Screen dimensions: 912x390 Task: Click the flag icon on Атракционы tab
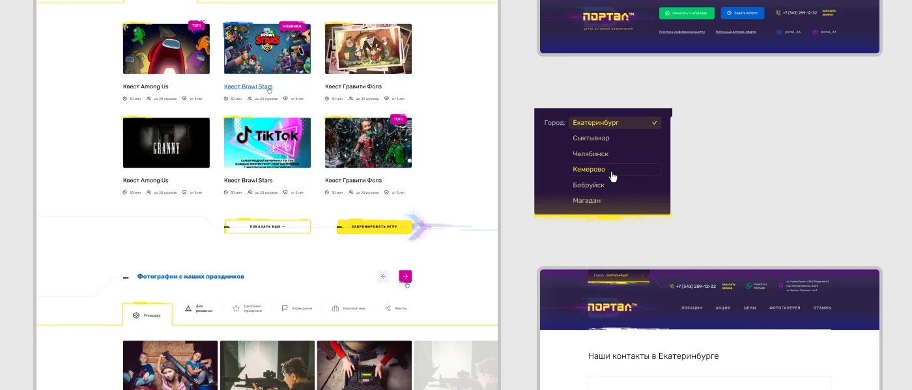(284, 307)
